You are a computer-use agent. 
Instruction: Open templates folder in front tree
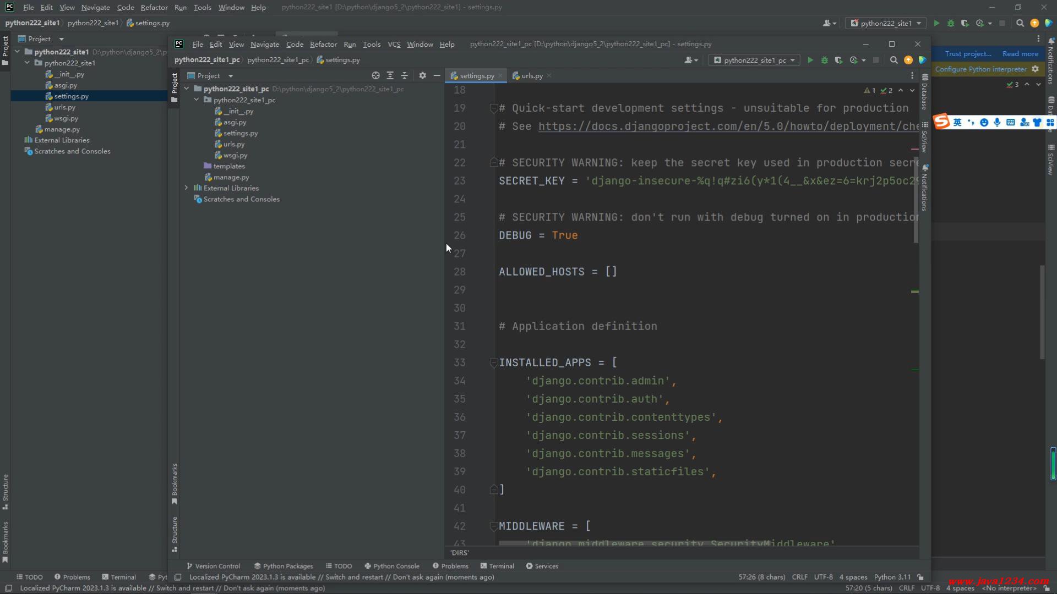click(x=229, y=166)
